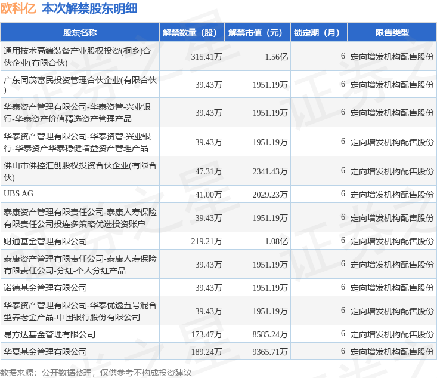Select the 广东同茂富民投资管理合伙企业 shareholder cell

[80, 84]
